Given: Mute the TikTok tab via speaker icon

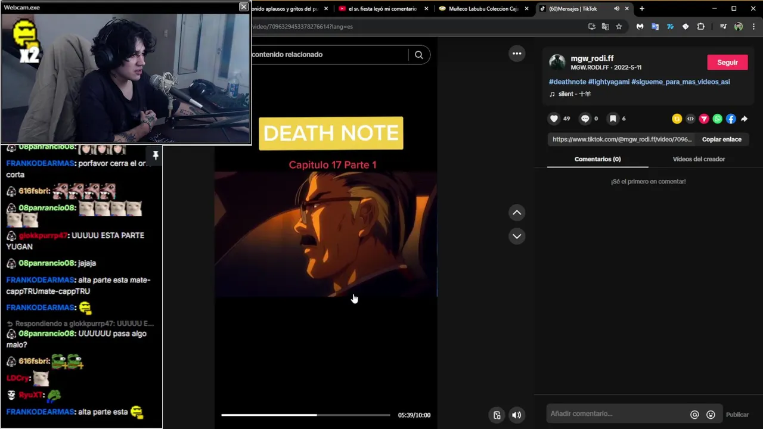Looking at the screenshot, I should [x=616, y=8].
